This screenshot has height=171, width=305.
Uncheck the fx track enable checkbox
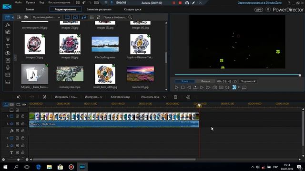[17, 131]
